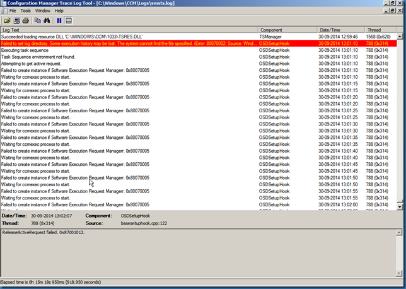The height and width of the screenshot is (289, 406).
Task: Minimize the inner log document window
Action: [x=387, y=11]
